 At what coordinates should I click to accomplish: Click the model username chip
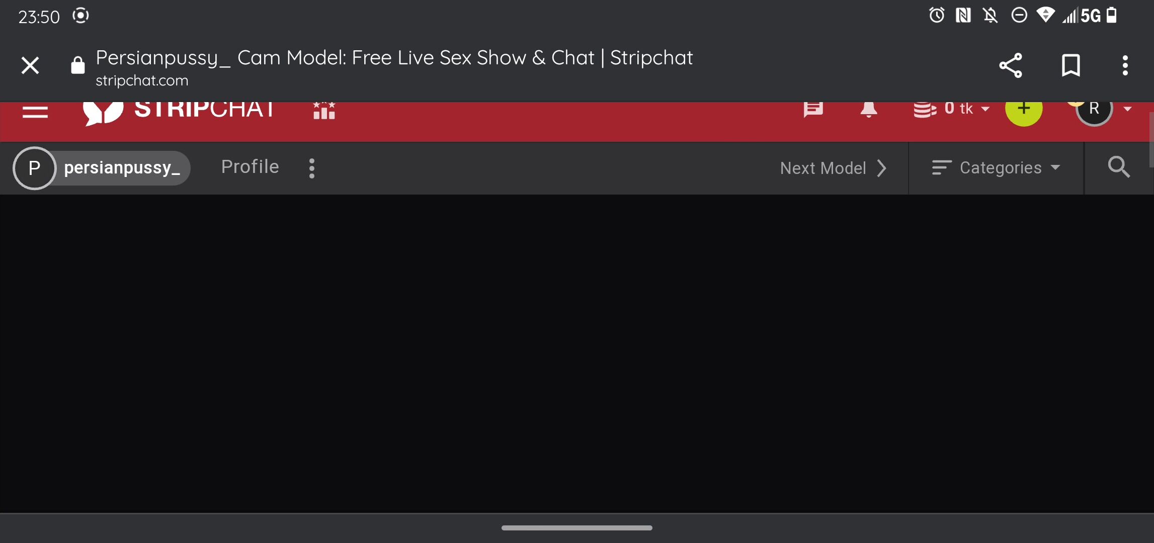click(x=102, y=168)
